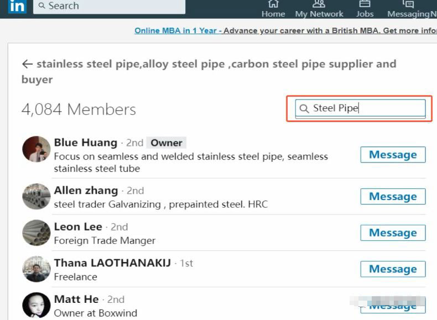Click Allen zhang's profile photo

[x=37, y=196]
